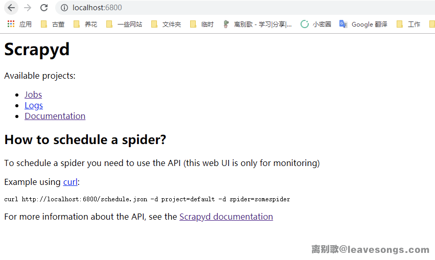The height and width of the screenshot is (260, 435).
Task: Follow the curl link
Action: 70,182
